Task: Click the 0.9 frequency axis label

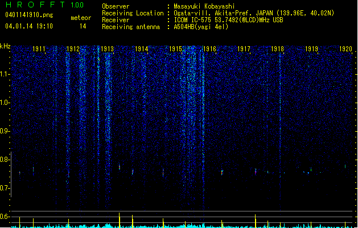Action: pos(5,131)
